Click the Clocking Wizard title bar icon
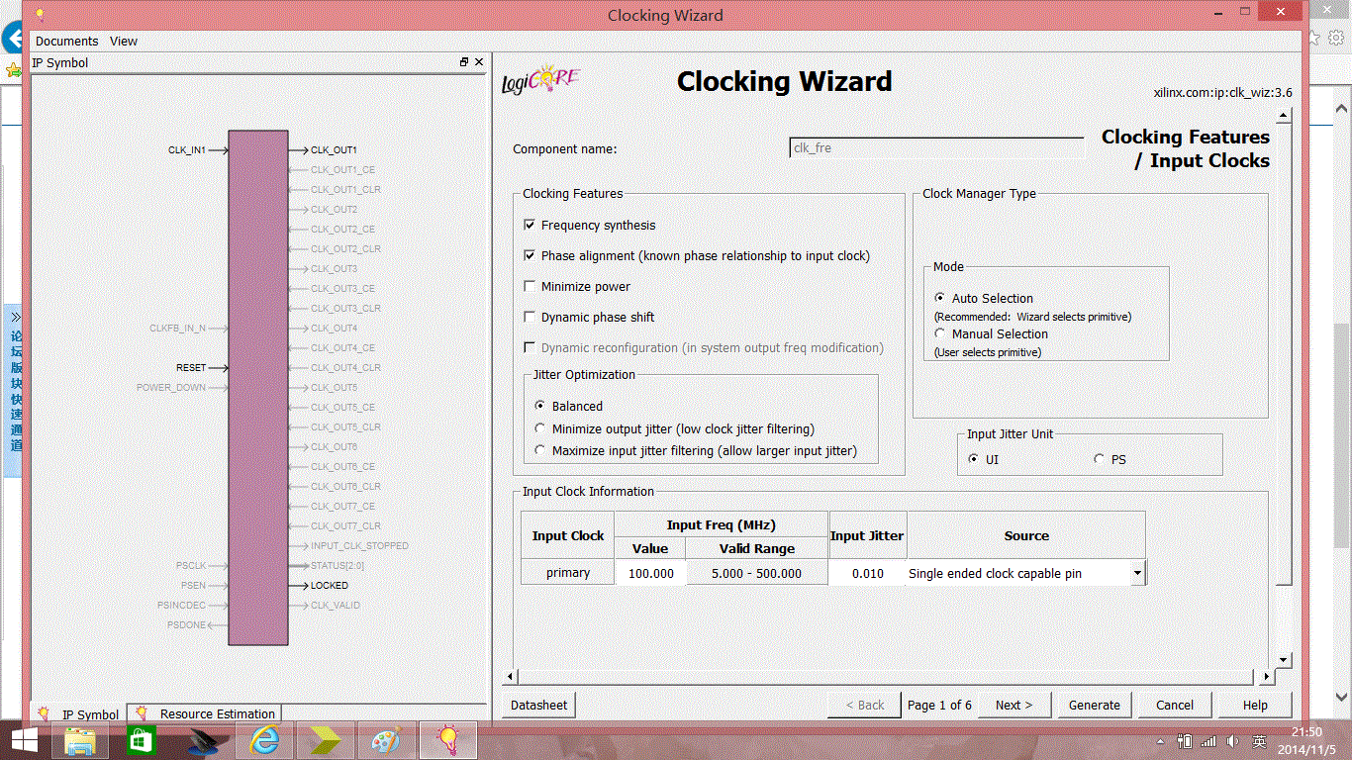This screenshot has width=1352, height=760. (41, 15)
